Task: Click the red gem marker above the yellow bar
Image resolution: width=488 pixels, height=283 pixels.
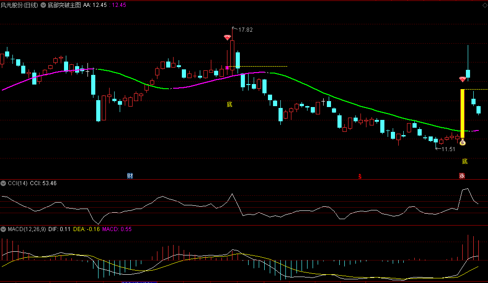Action: 463,79
